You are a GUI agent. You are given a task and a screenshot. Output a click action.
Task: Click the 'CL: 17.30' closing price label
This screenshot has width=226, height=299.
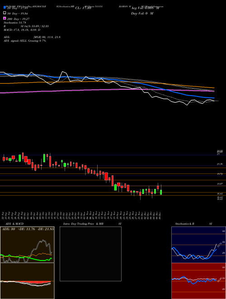tap(83, 8)
